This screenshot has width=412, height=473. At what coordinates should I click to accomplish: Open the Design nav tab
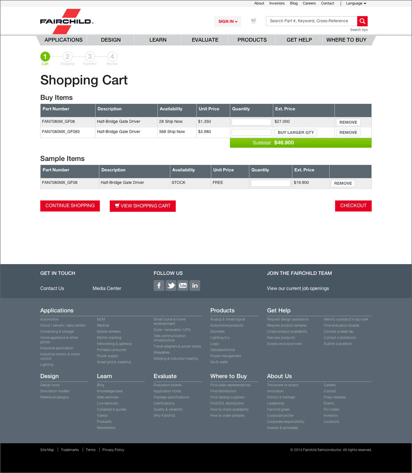pos(111,40)
